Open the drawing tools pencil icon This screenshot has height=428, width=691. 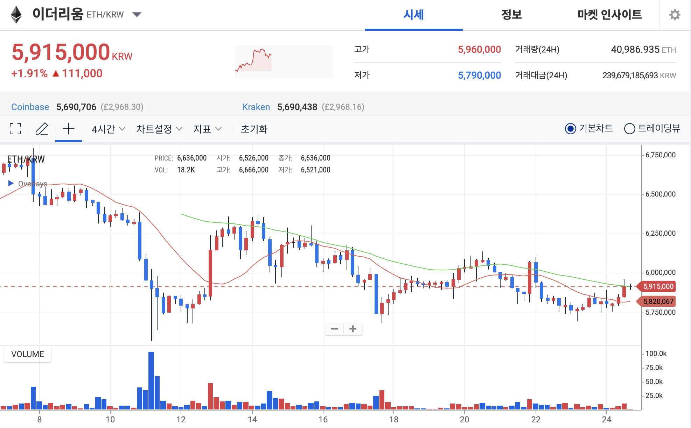point(42,129)
